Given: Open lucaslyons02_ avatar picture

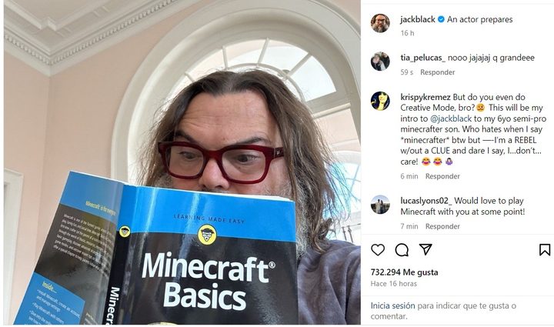Looking at the screenshot, I should (380, 205).
